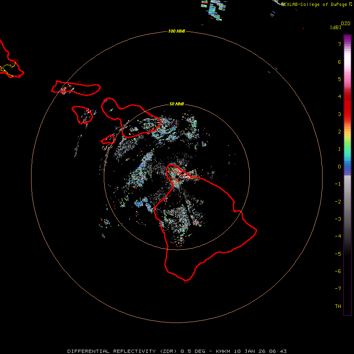Viewport: 354px width, 354px height.
Task: Click the 0 value on the color scale
Action: (x=339, y=167)
